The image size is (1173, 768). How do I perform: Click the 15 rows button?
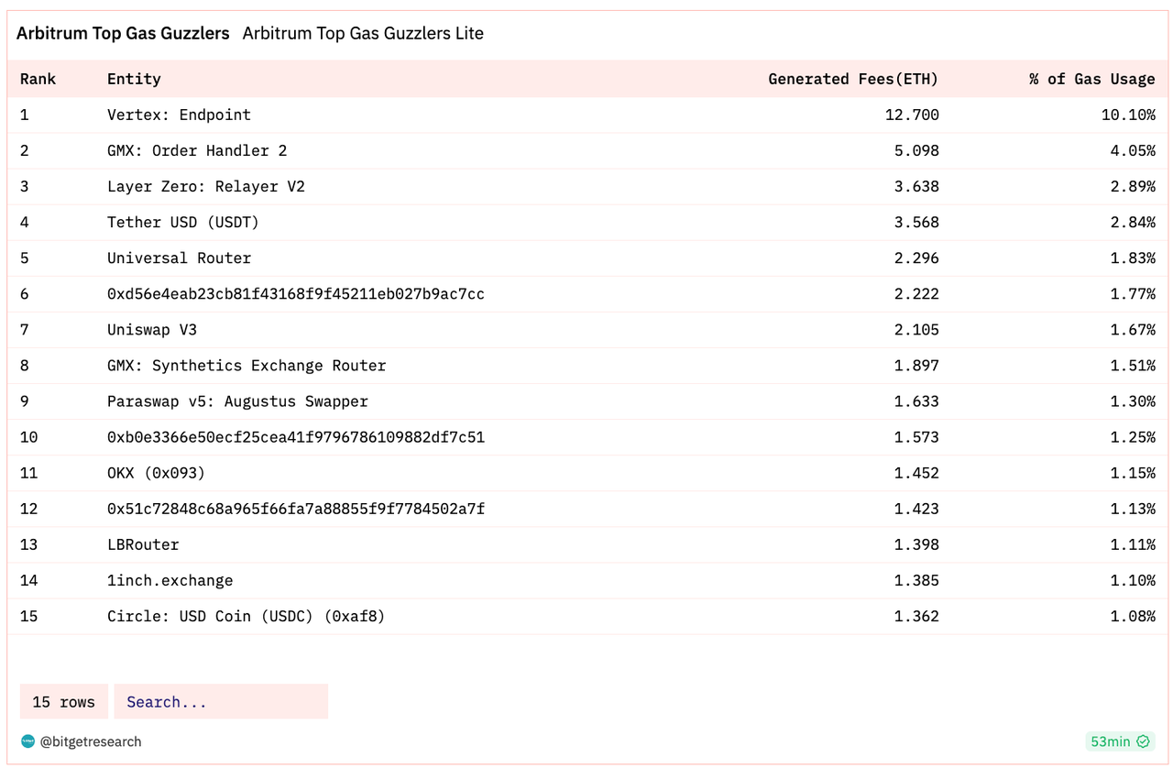click(63, 702)
